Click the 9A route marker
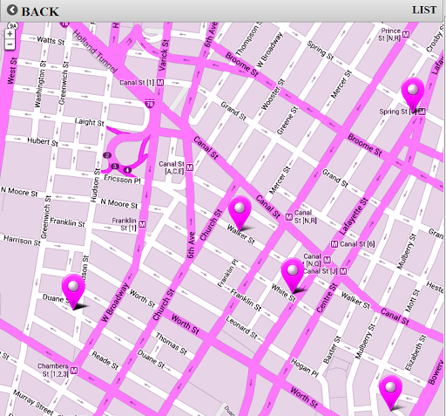 (x=12, y=26)
